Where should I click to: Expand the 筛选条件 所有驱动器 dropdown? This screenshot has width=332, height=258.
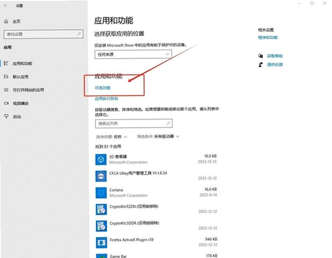[158, 137]
